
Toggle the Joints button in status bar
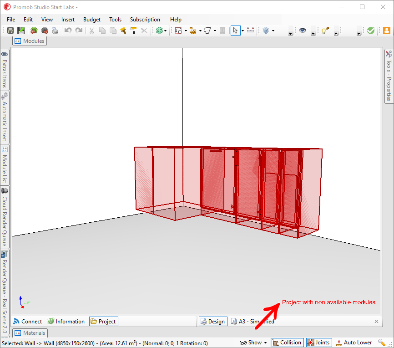point(319,343)
